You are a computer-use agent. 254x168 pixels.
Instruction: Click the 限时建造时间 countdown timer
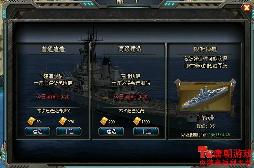219,135
